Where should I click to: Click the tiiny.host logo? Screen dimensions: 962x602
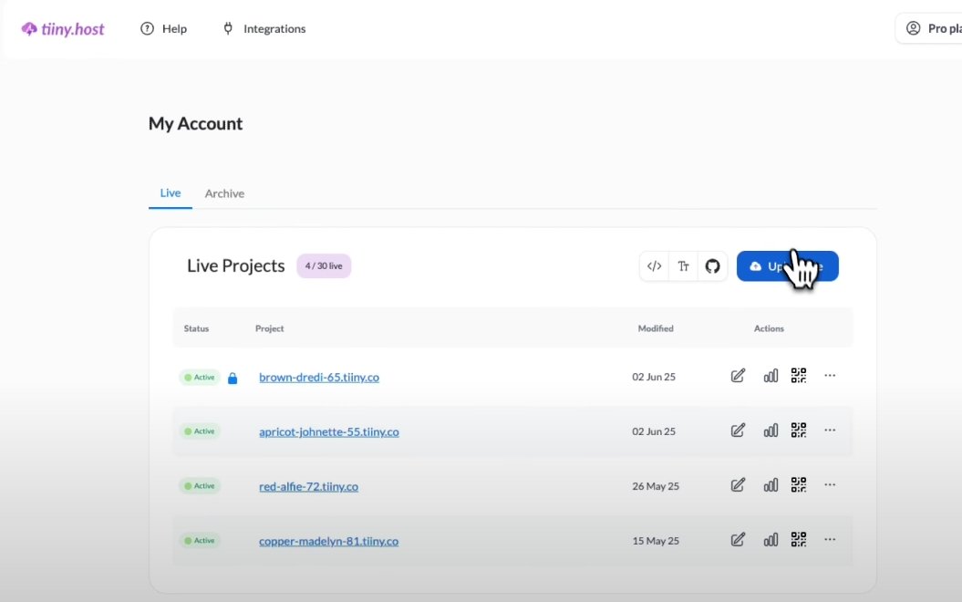click(63, 29)
